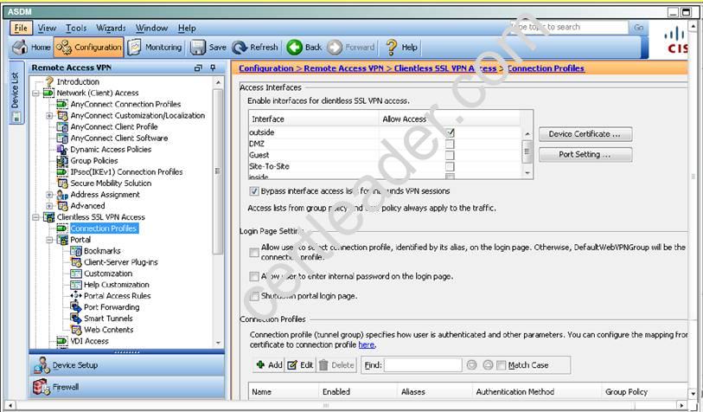Click the navigation tree scroll-up arrow

click(218, 82)
